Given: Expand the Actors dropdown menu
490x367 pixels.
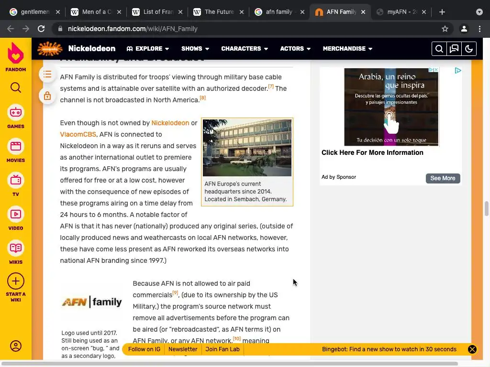Looking at the screenshot, I should [295, 49].
